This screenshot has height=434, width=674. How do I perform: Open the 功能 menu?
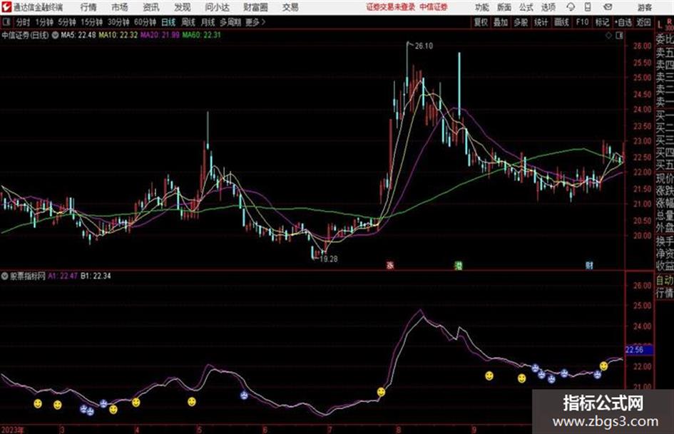[482, 7]
